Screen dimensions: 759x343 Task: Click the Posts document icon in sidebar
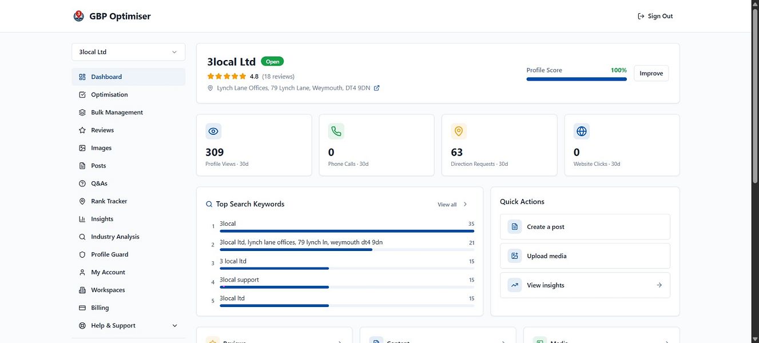click(82, 165)
